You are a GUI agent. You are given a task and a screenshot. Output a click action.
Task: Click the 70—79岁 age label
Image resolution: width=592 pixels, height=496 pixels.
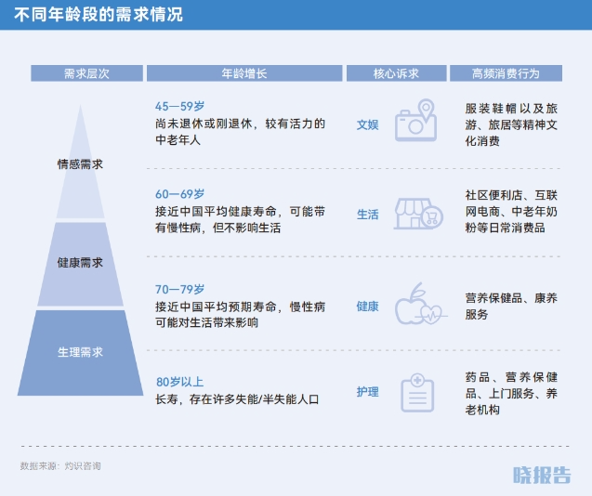[179, 290]
